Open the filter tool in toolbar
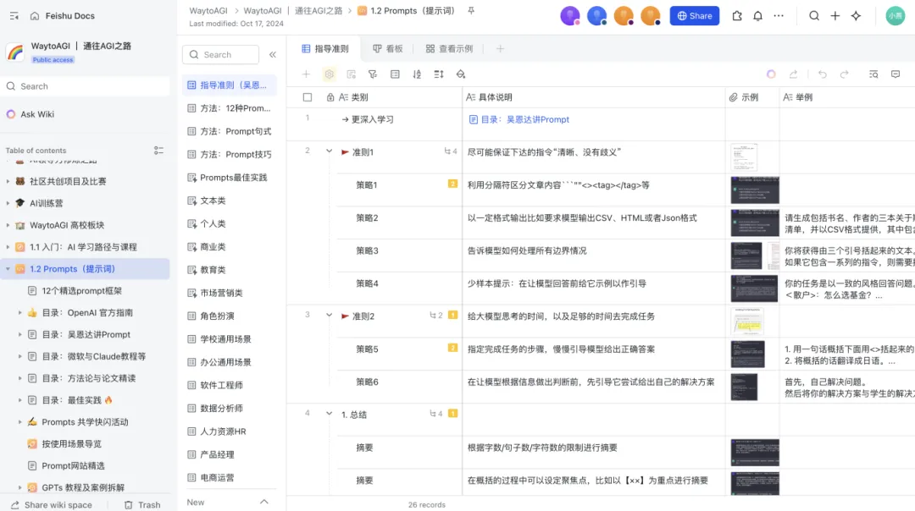The image size is (915, 511). [372, 74]
